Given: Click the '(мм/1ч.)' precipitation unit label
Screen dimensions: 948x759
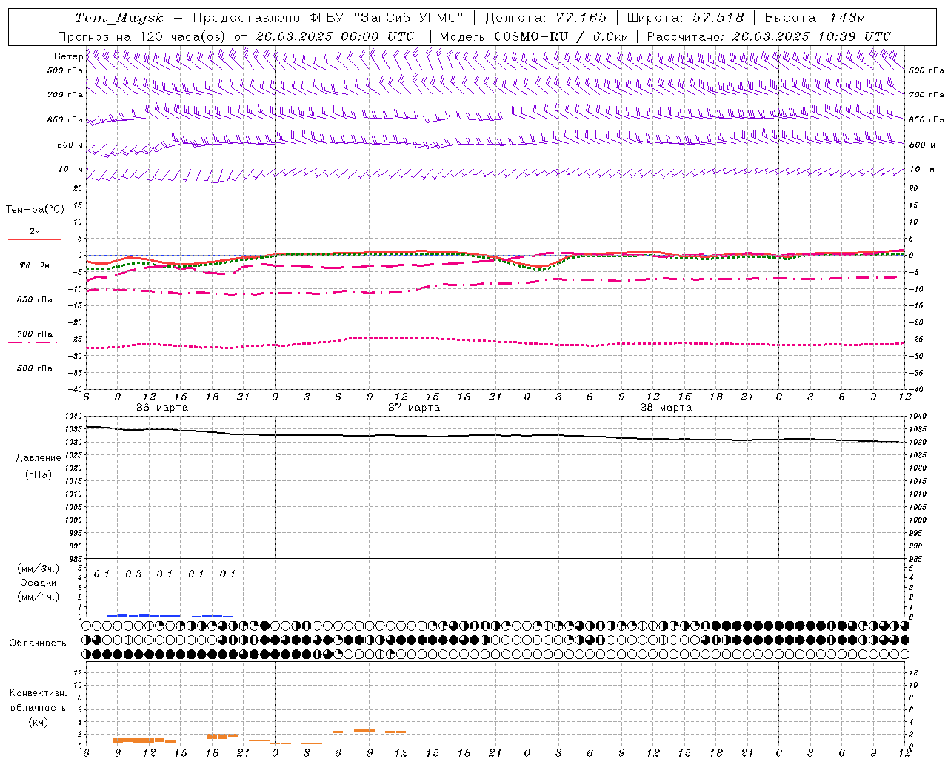Looking at the screenshot, I should tap(39, 597).
